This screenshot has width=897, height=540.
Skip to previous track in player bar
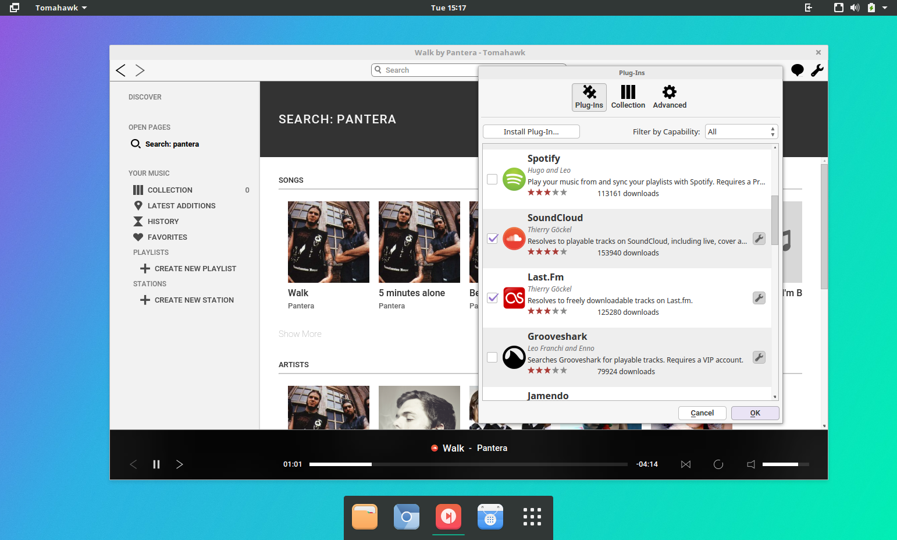pos(133,464)
